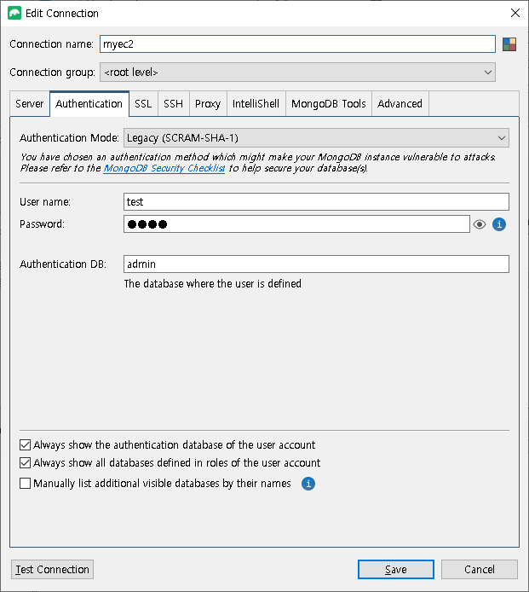Focus the Connection name field
529x592 pixels.
297,44
